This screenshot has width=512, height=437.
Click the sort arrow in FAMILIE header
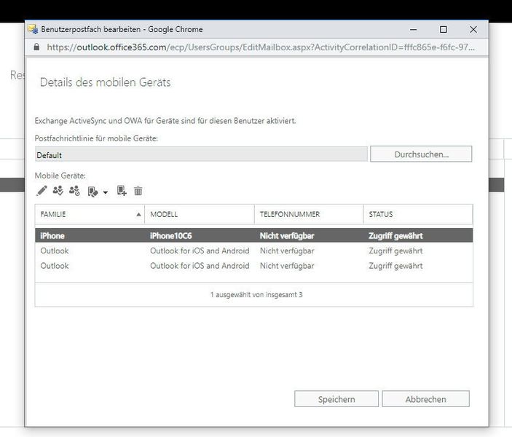click(138, 215)
